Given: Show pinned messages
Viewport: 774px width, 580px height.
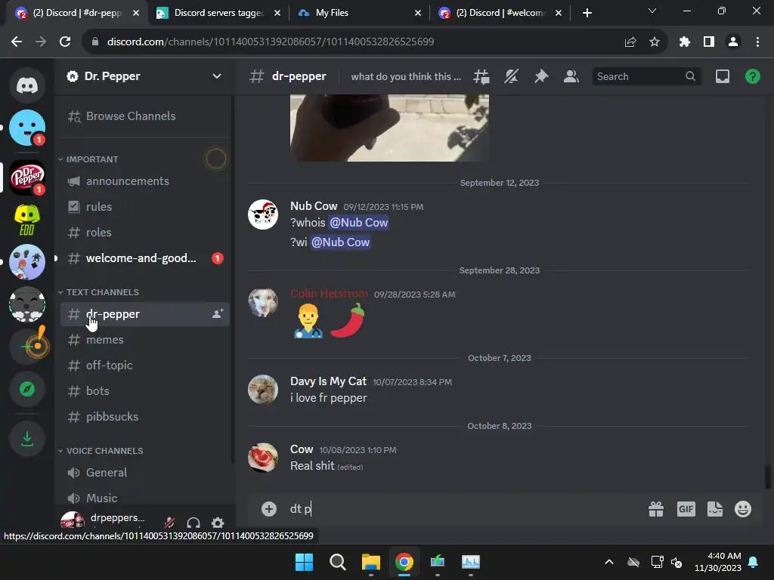Looking at the screenshot, I should tap(541, 76).
